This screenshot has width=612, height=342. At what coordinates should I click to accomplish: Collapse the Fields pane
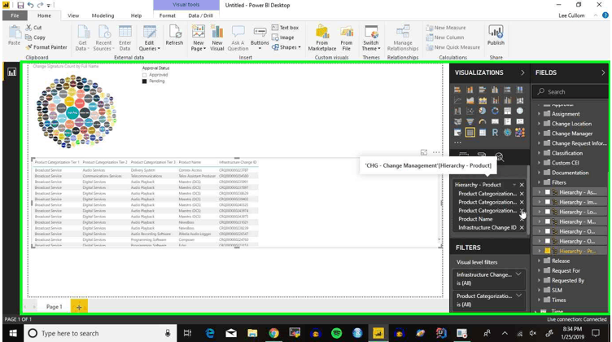click(x=603, y=72)
